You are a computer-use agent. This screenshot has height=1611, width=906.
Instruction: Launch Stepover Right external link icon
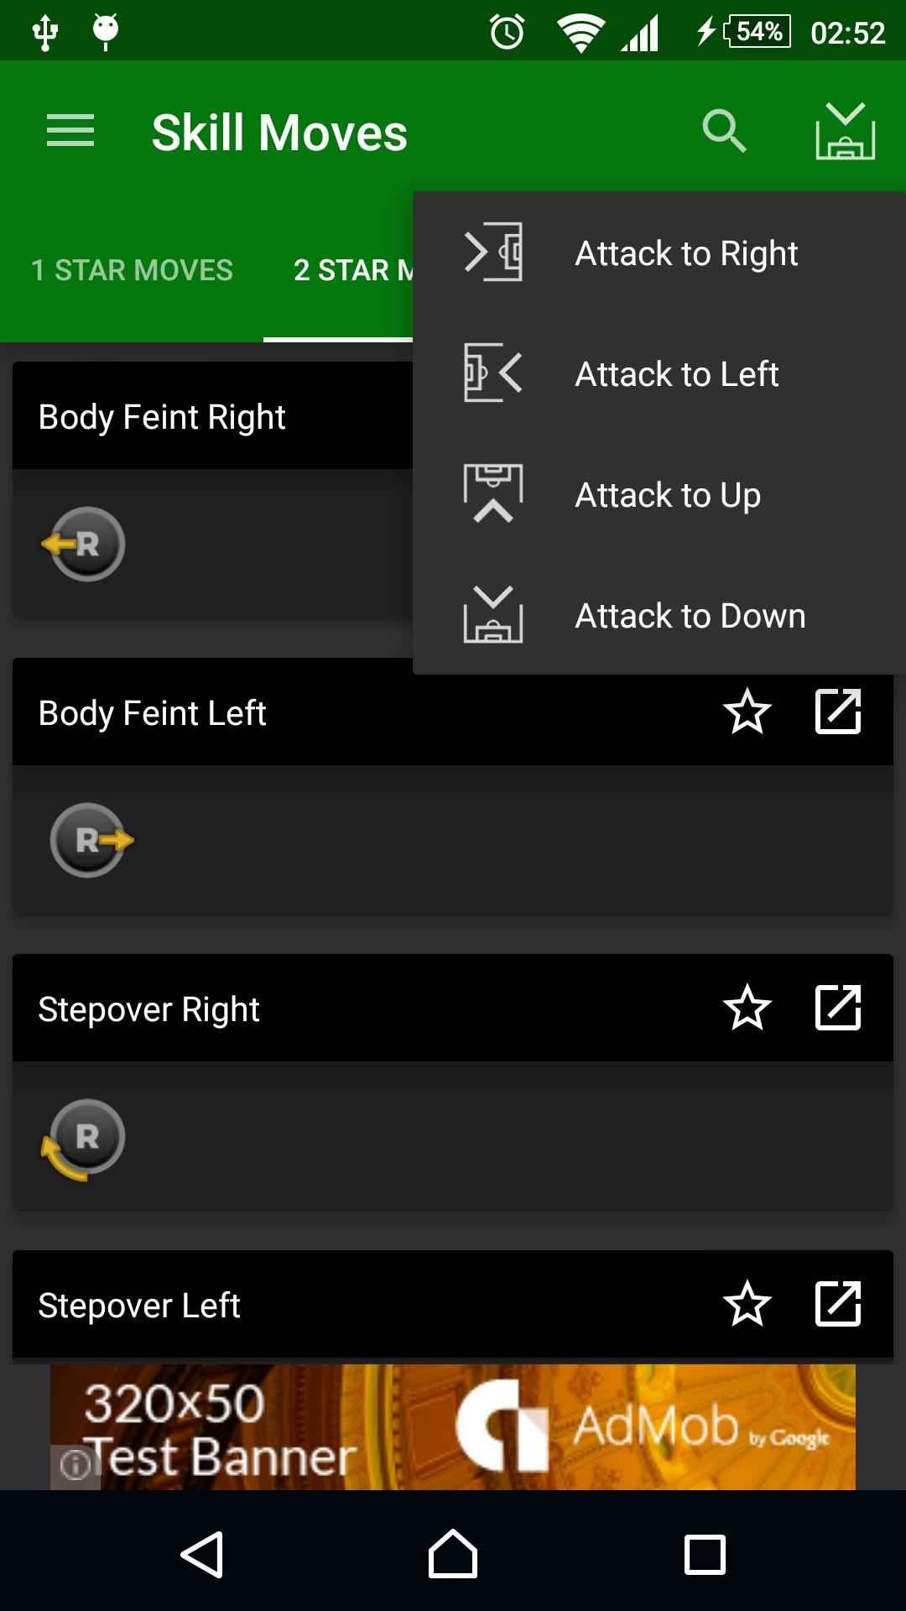tap(838, 1008)
